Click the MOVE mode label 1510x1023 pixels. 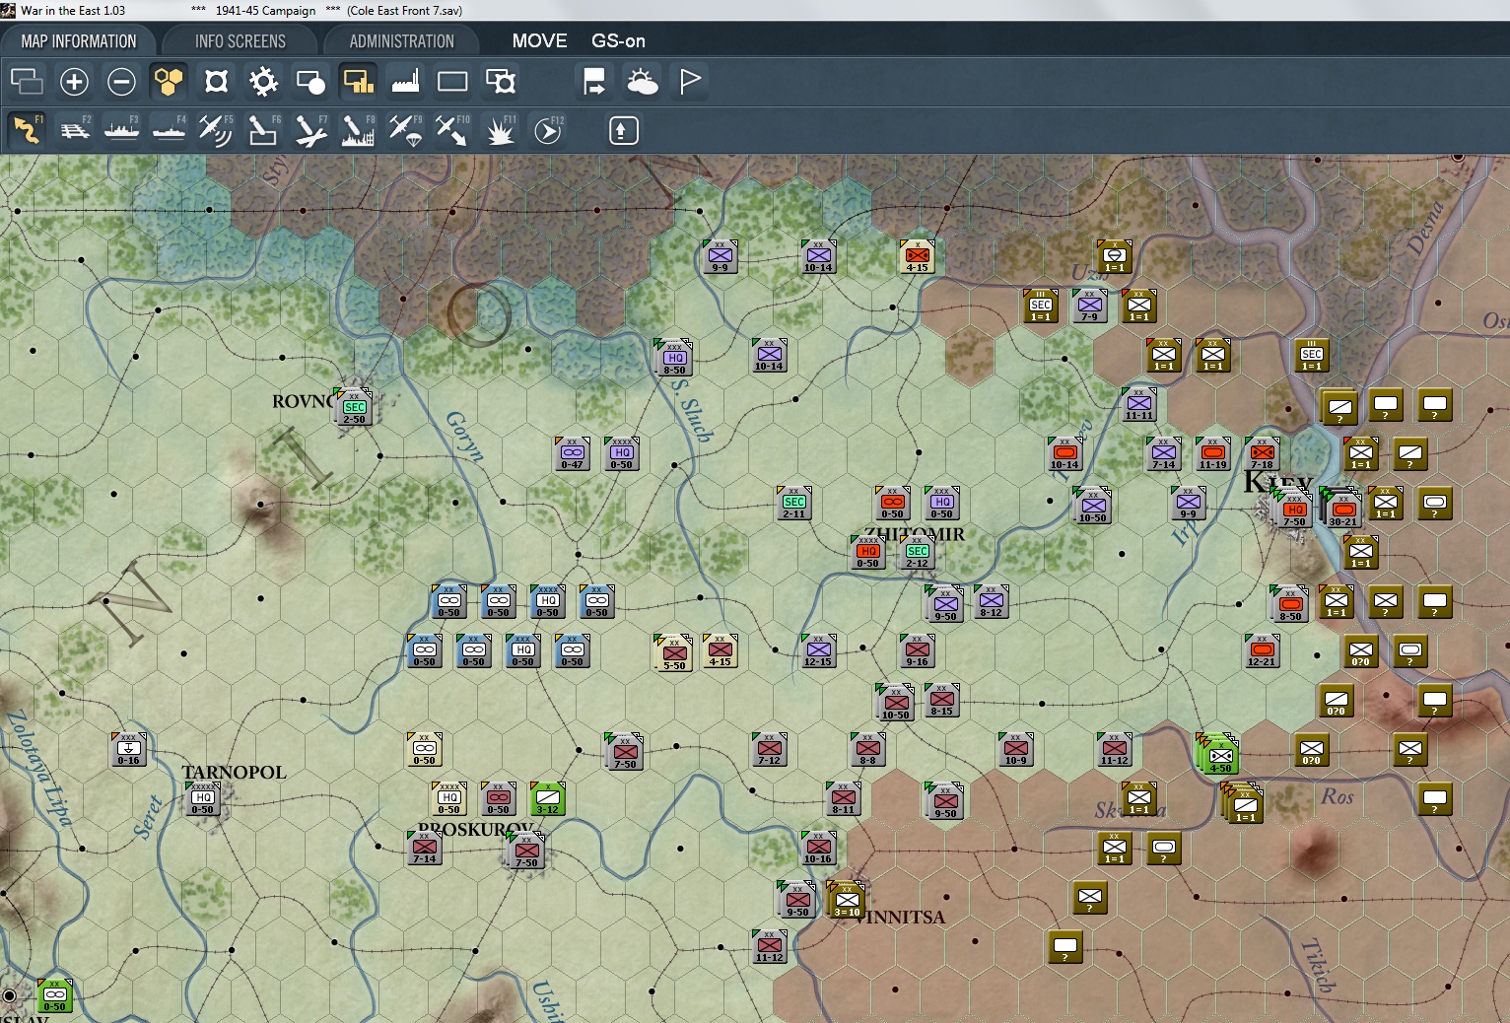539,41
